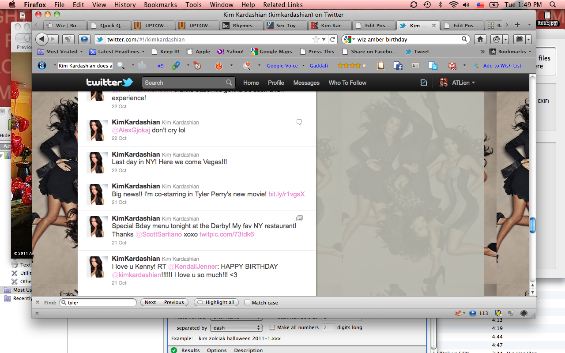Click the Facebook toolbar icon
The height and width of the screenshot is (353, 565).
(x=398, y=66)
